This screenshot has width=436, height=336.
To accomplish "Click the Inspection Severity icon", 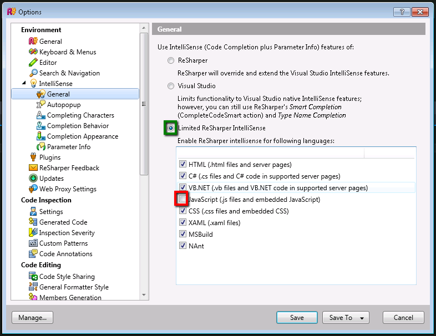I will [33, 232].
